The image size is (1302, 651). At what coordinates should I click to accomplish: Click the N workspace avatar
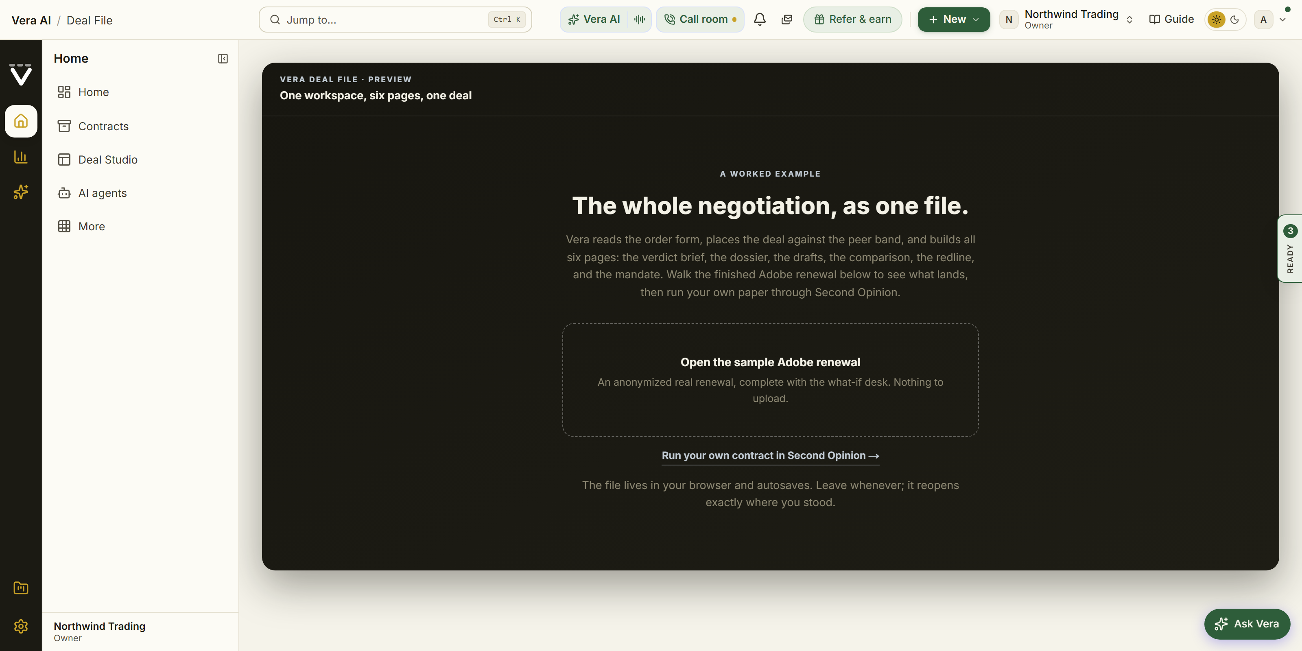[1009, 20]
